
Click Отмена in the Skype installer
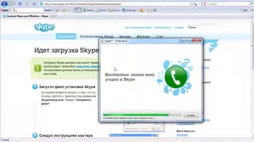pos(191,115)
